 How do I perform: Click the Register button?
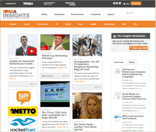coord(136,3)
